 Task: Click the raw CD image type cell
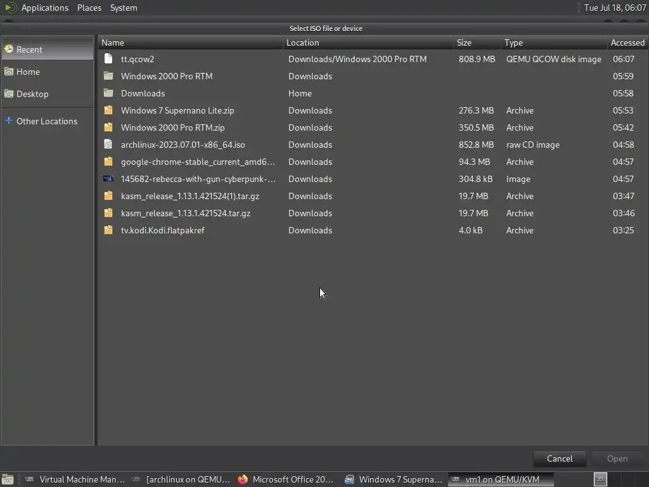pos(532,145)
